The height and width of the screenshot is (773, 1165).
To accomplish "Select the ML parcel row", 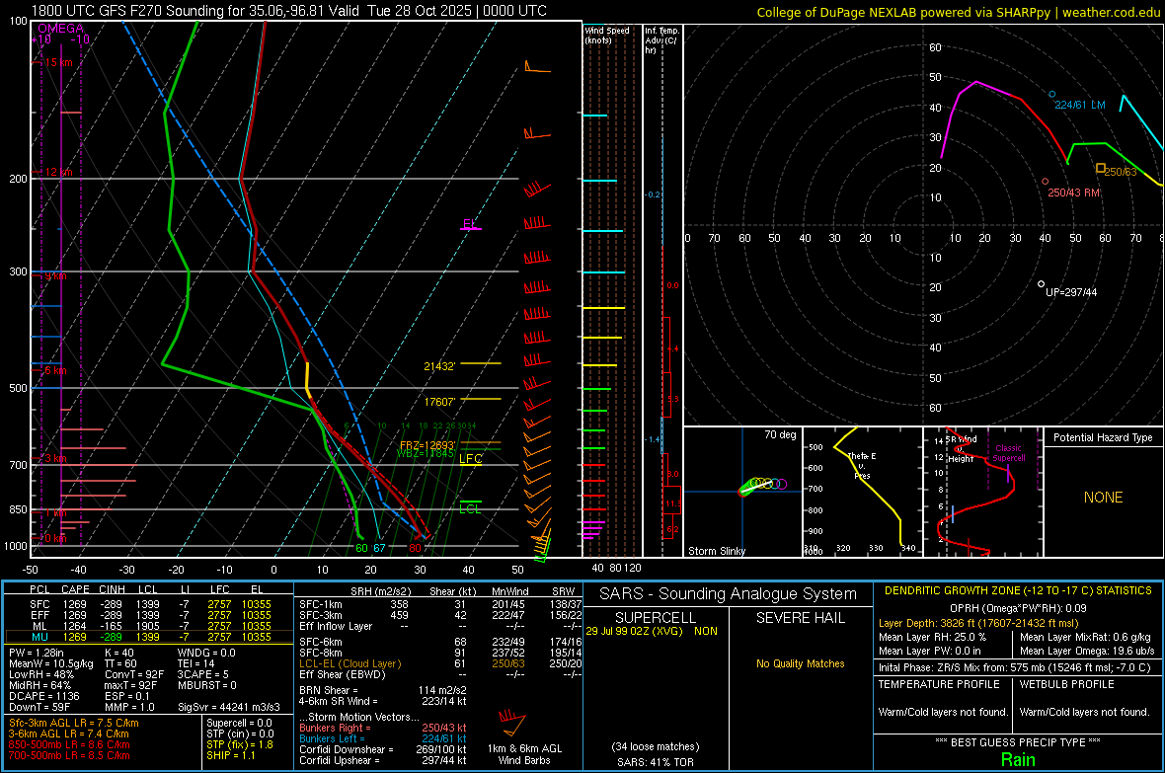I will (148, 626).
